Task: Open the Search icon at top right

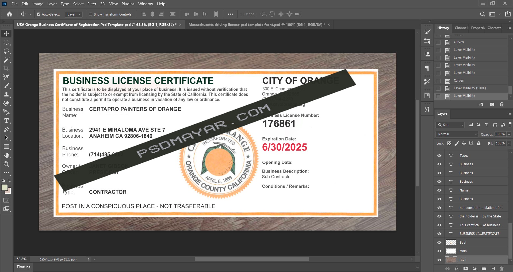Action: pyautogui.click(x=482, y=14)
